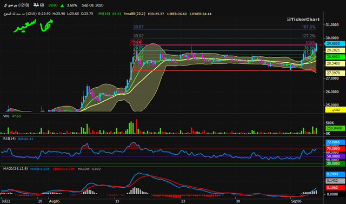This screenshot has height=204, width=346.
Task: Click the stock symbol code (1210) in header
Action: coord(23,5)
